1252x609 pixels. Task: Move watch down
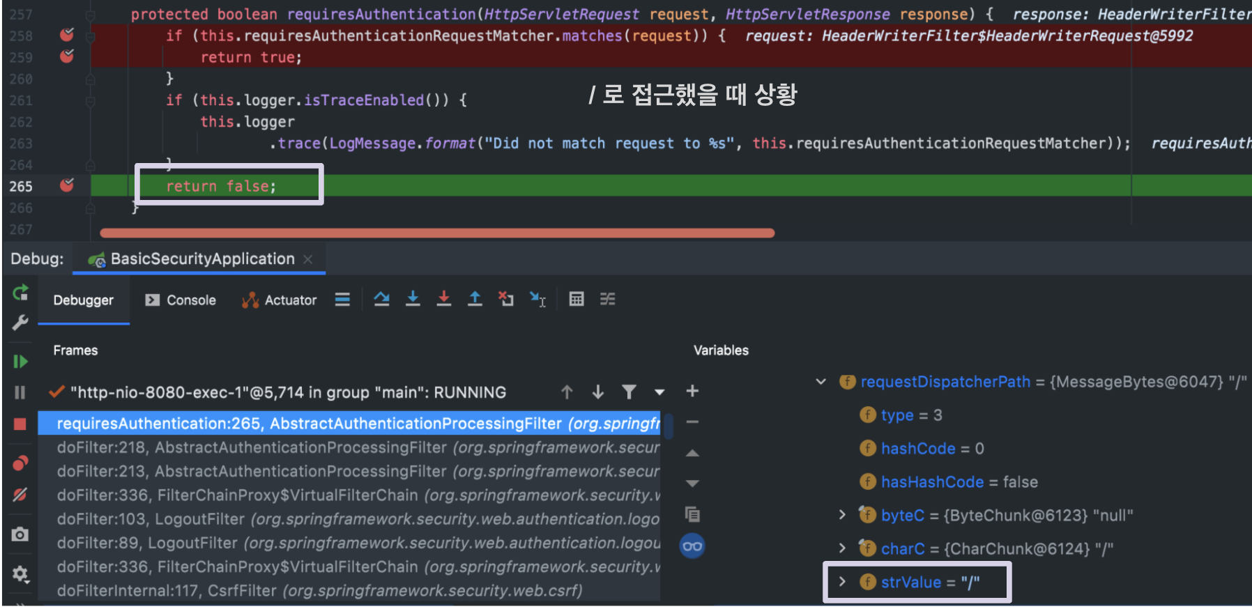click(692, 484)
